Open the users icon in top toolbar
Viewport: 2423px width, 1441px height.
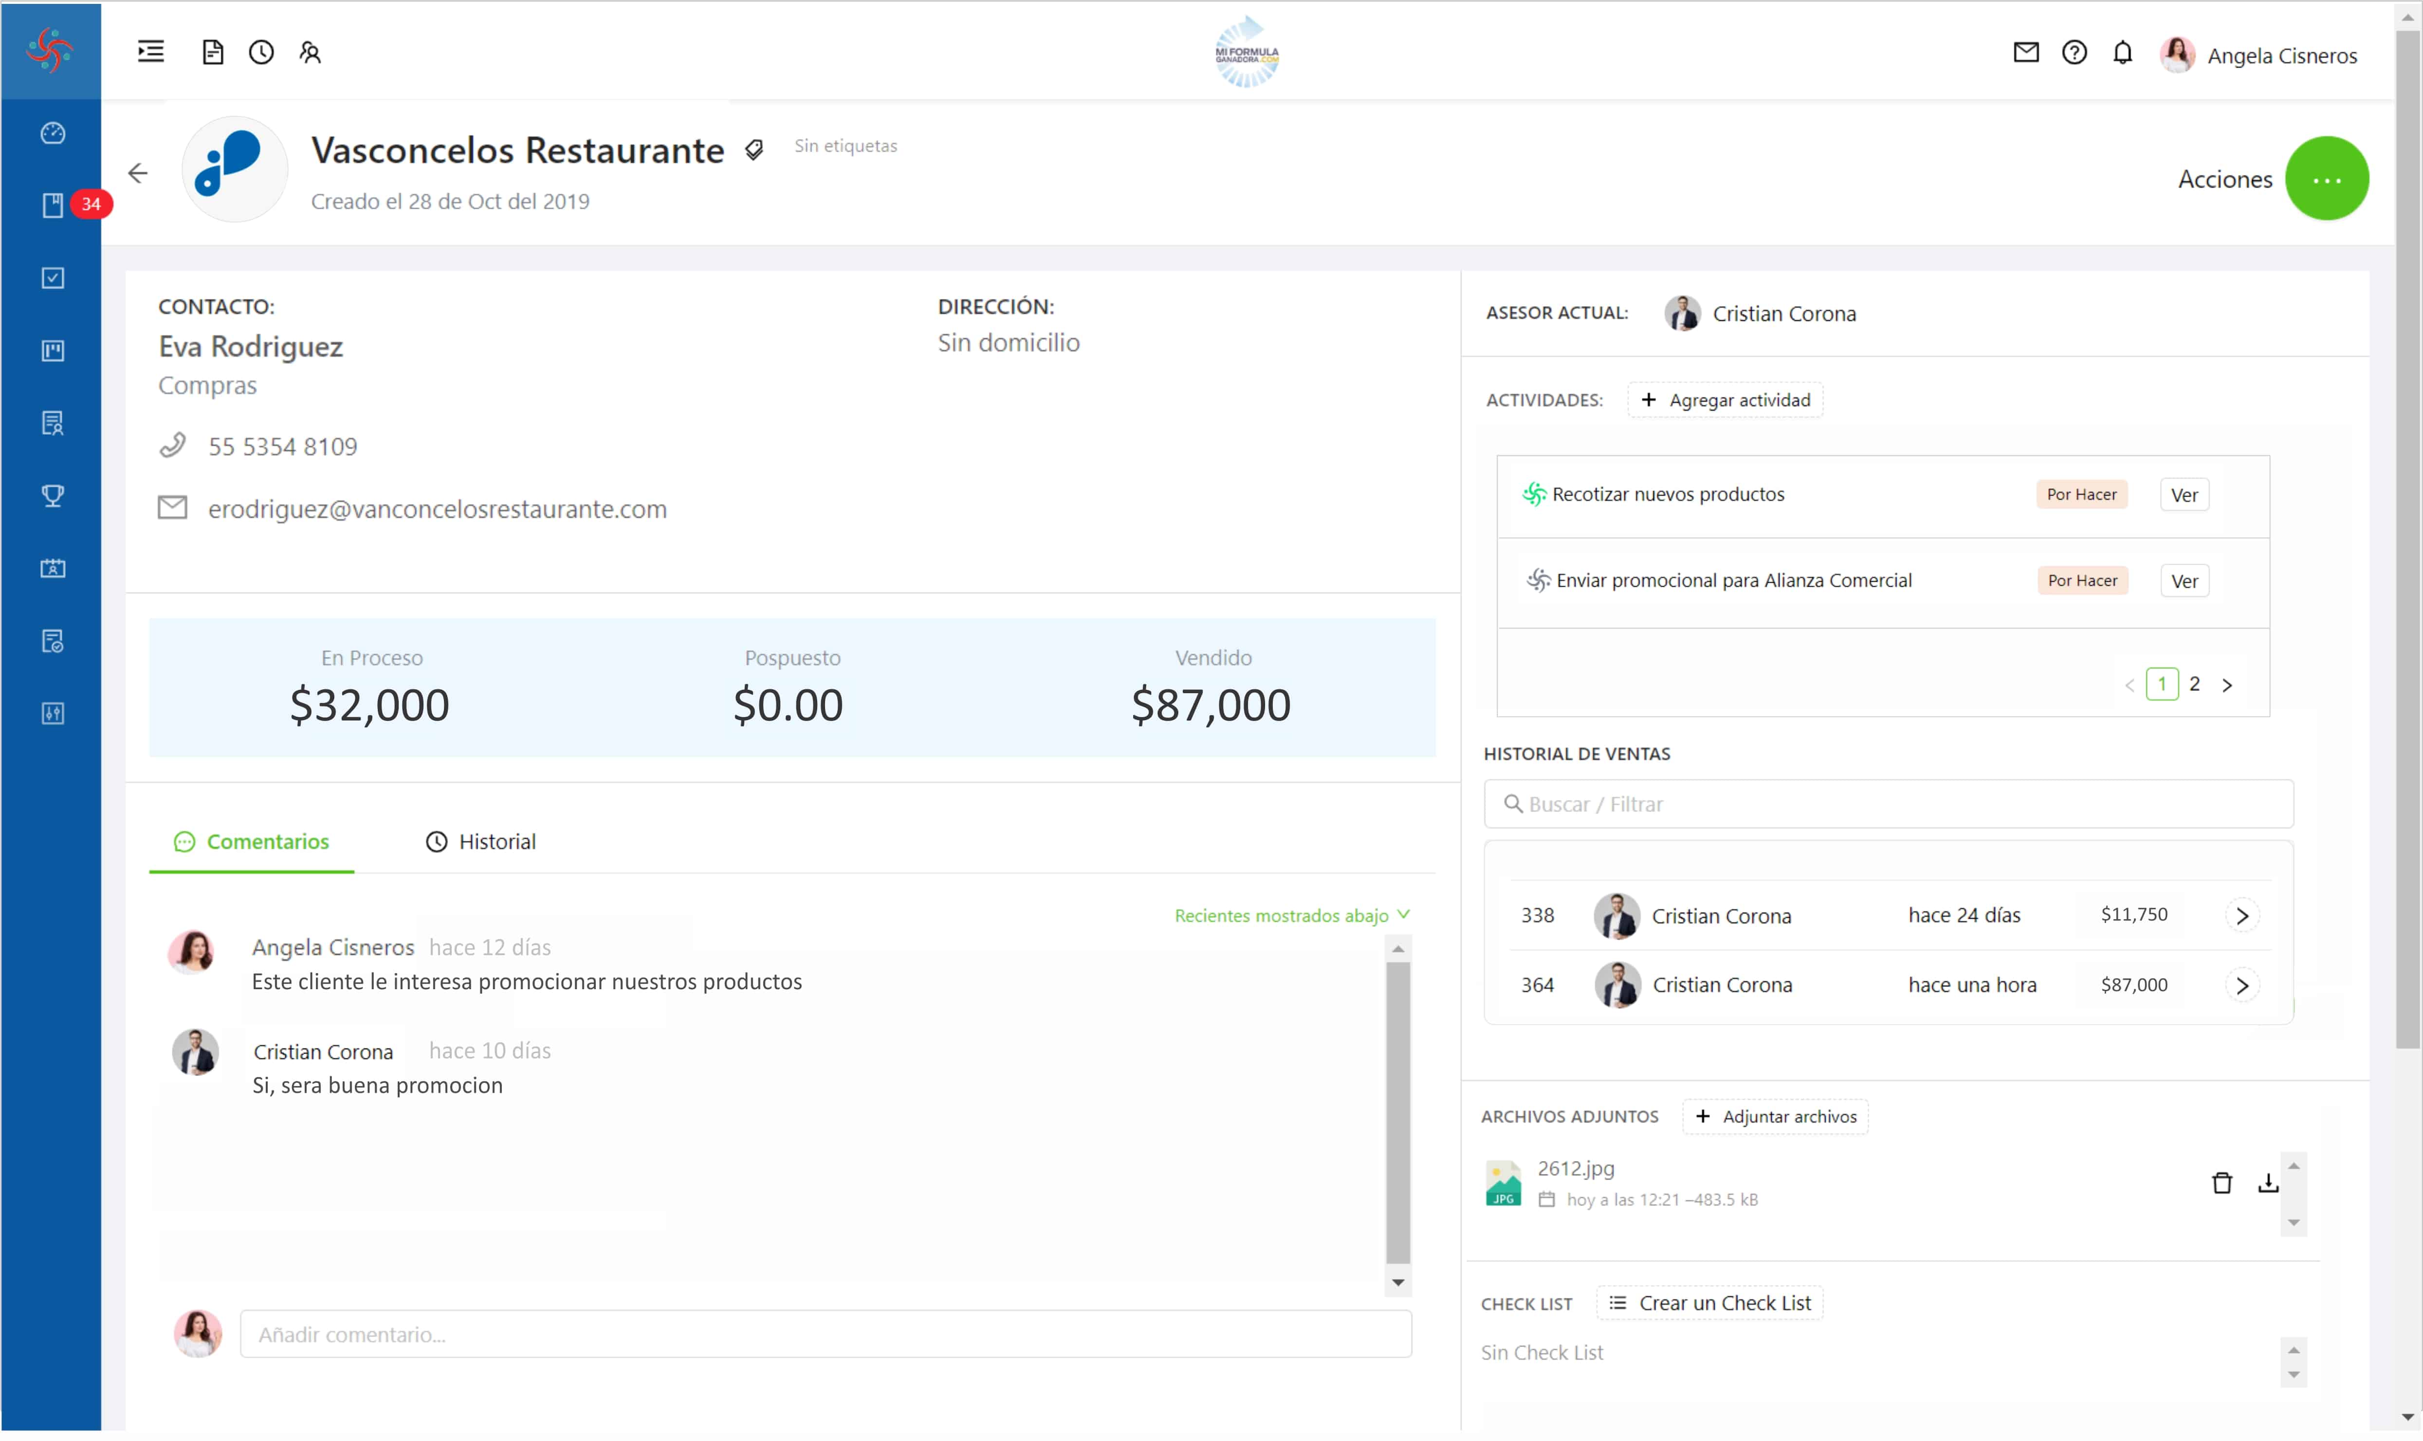point(310,53)
